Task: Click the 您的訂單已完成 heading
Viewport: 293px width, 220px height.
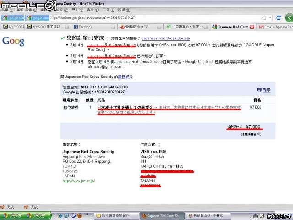Action: click(x=85, y=38)
